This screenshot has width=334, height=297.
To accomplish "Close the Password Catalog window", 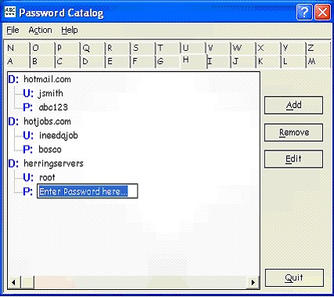I will click(x=322, y=13).
